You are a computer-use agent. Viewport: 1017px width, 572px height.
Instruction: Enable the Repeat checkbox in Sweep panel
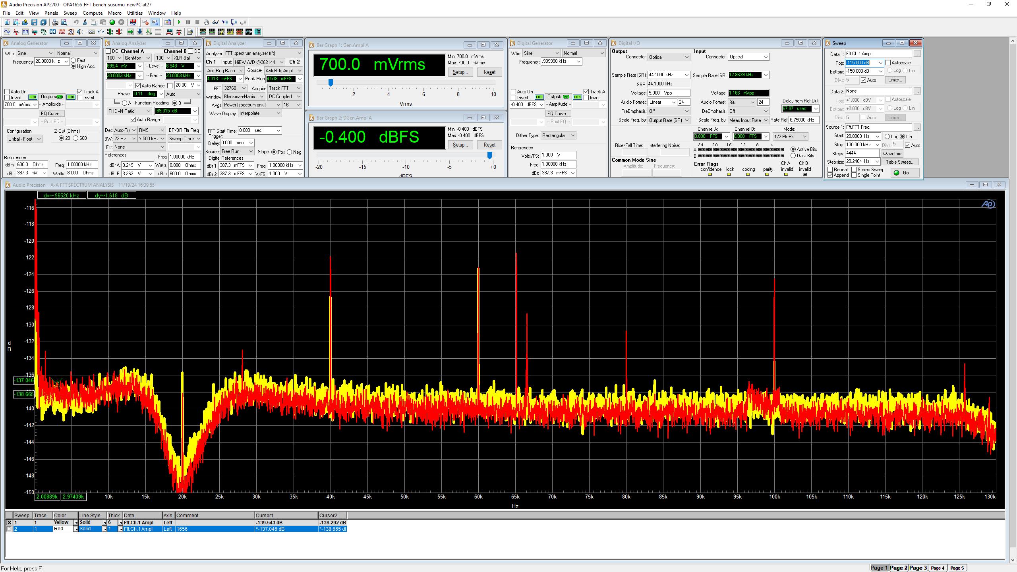pyautogui.click(x=830, y=170)
